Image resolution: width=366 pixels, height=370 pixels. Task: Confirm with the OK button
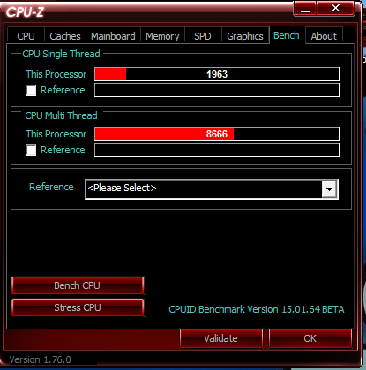pos(310,338)
